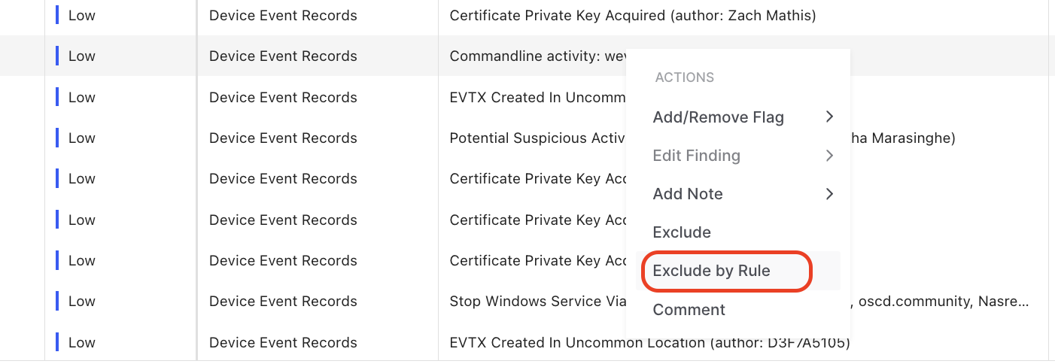Select Edit Finding in the actions menu
The image size is (1055, 364).
(x=696, y=156)
